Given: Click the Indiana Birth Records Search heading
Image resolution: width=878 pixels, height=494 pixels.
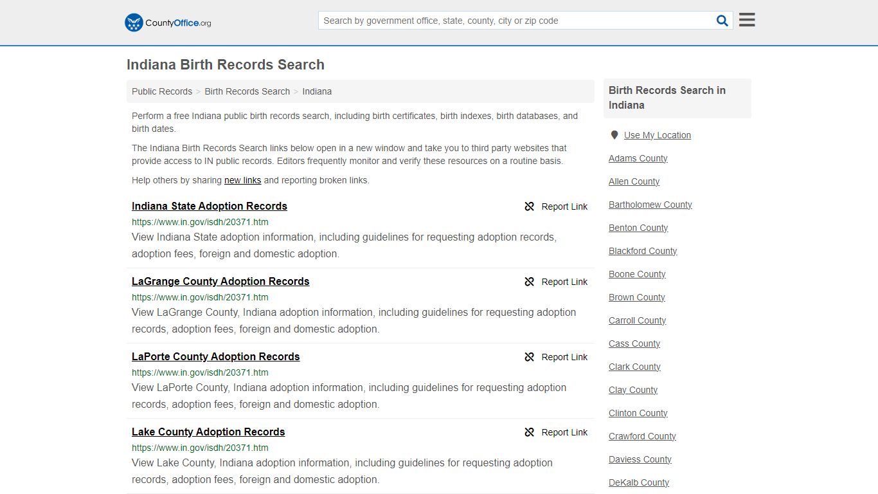Looking at the screenshot, I should coord(226,65).
